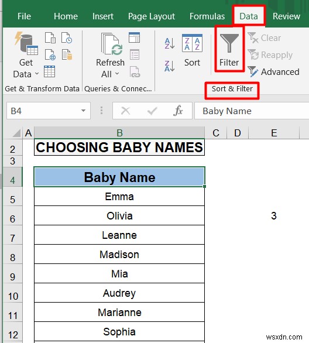
Task: Click the Reapply filter button
Action: [x=270, y=54]
